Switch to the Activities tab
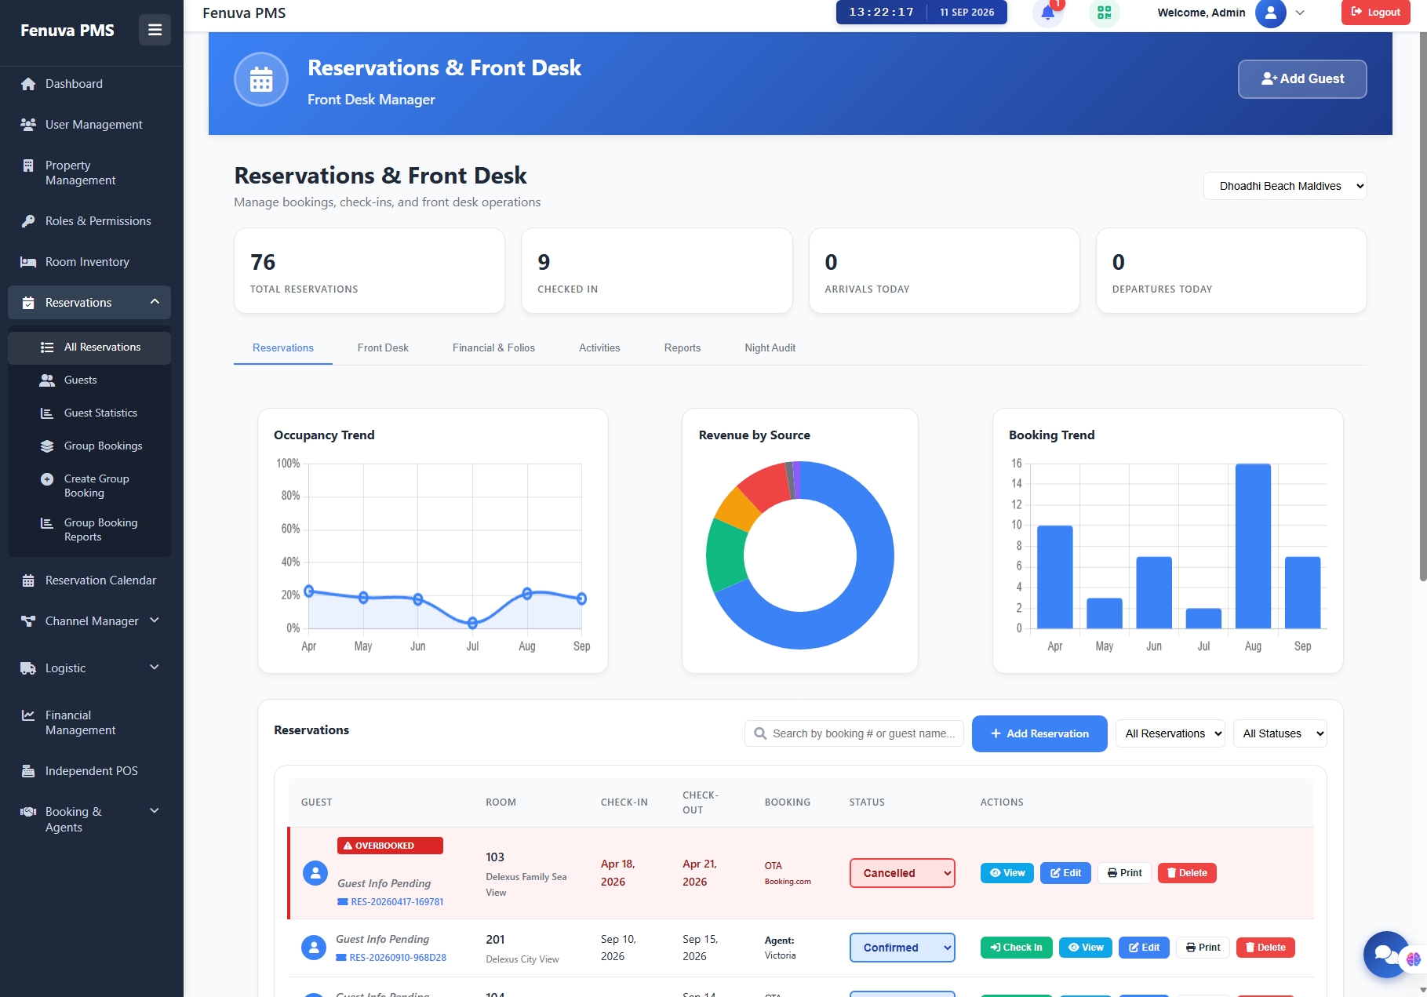Image resolution: width=1427 pixels, height=997 pixels. pyautogui.click(x=599, y=348)
